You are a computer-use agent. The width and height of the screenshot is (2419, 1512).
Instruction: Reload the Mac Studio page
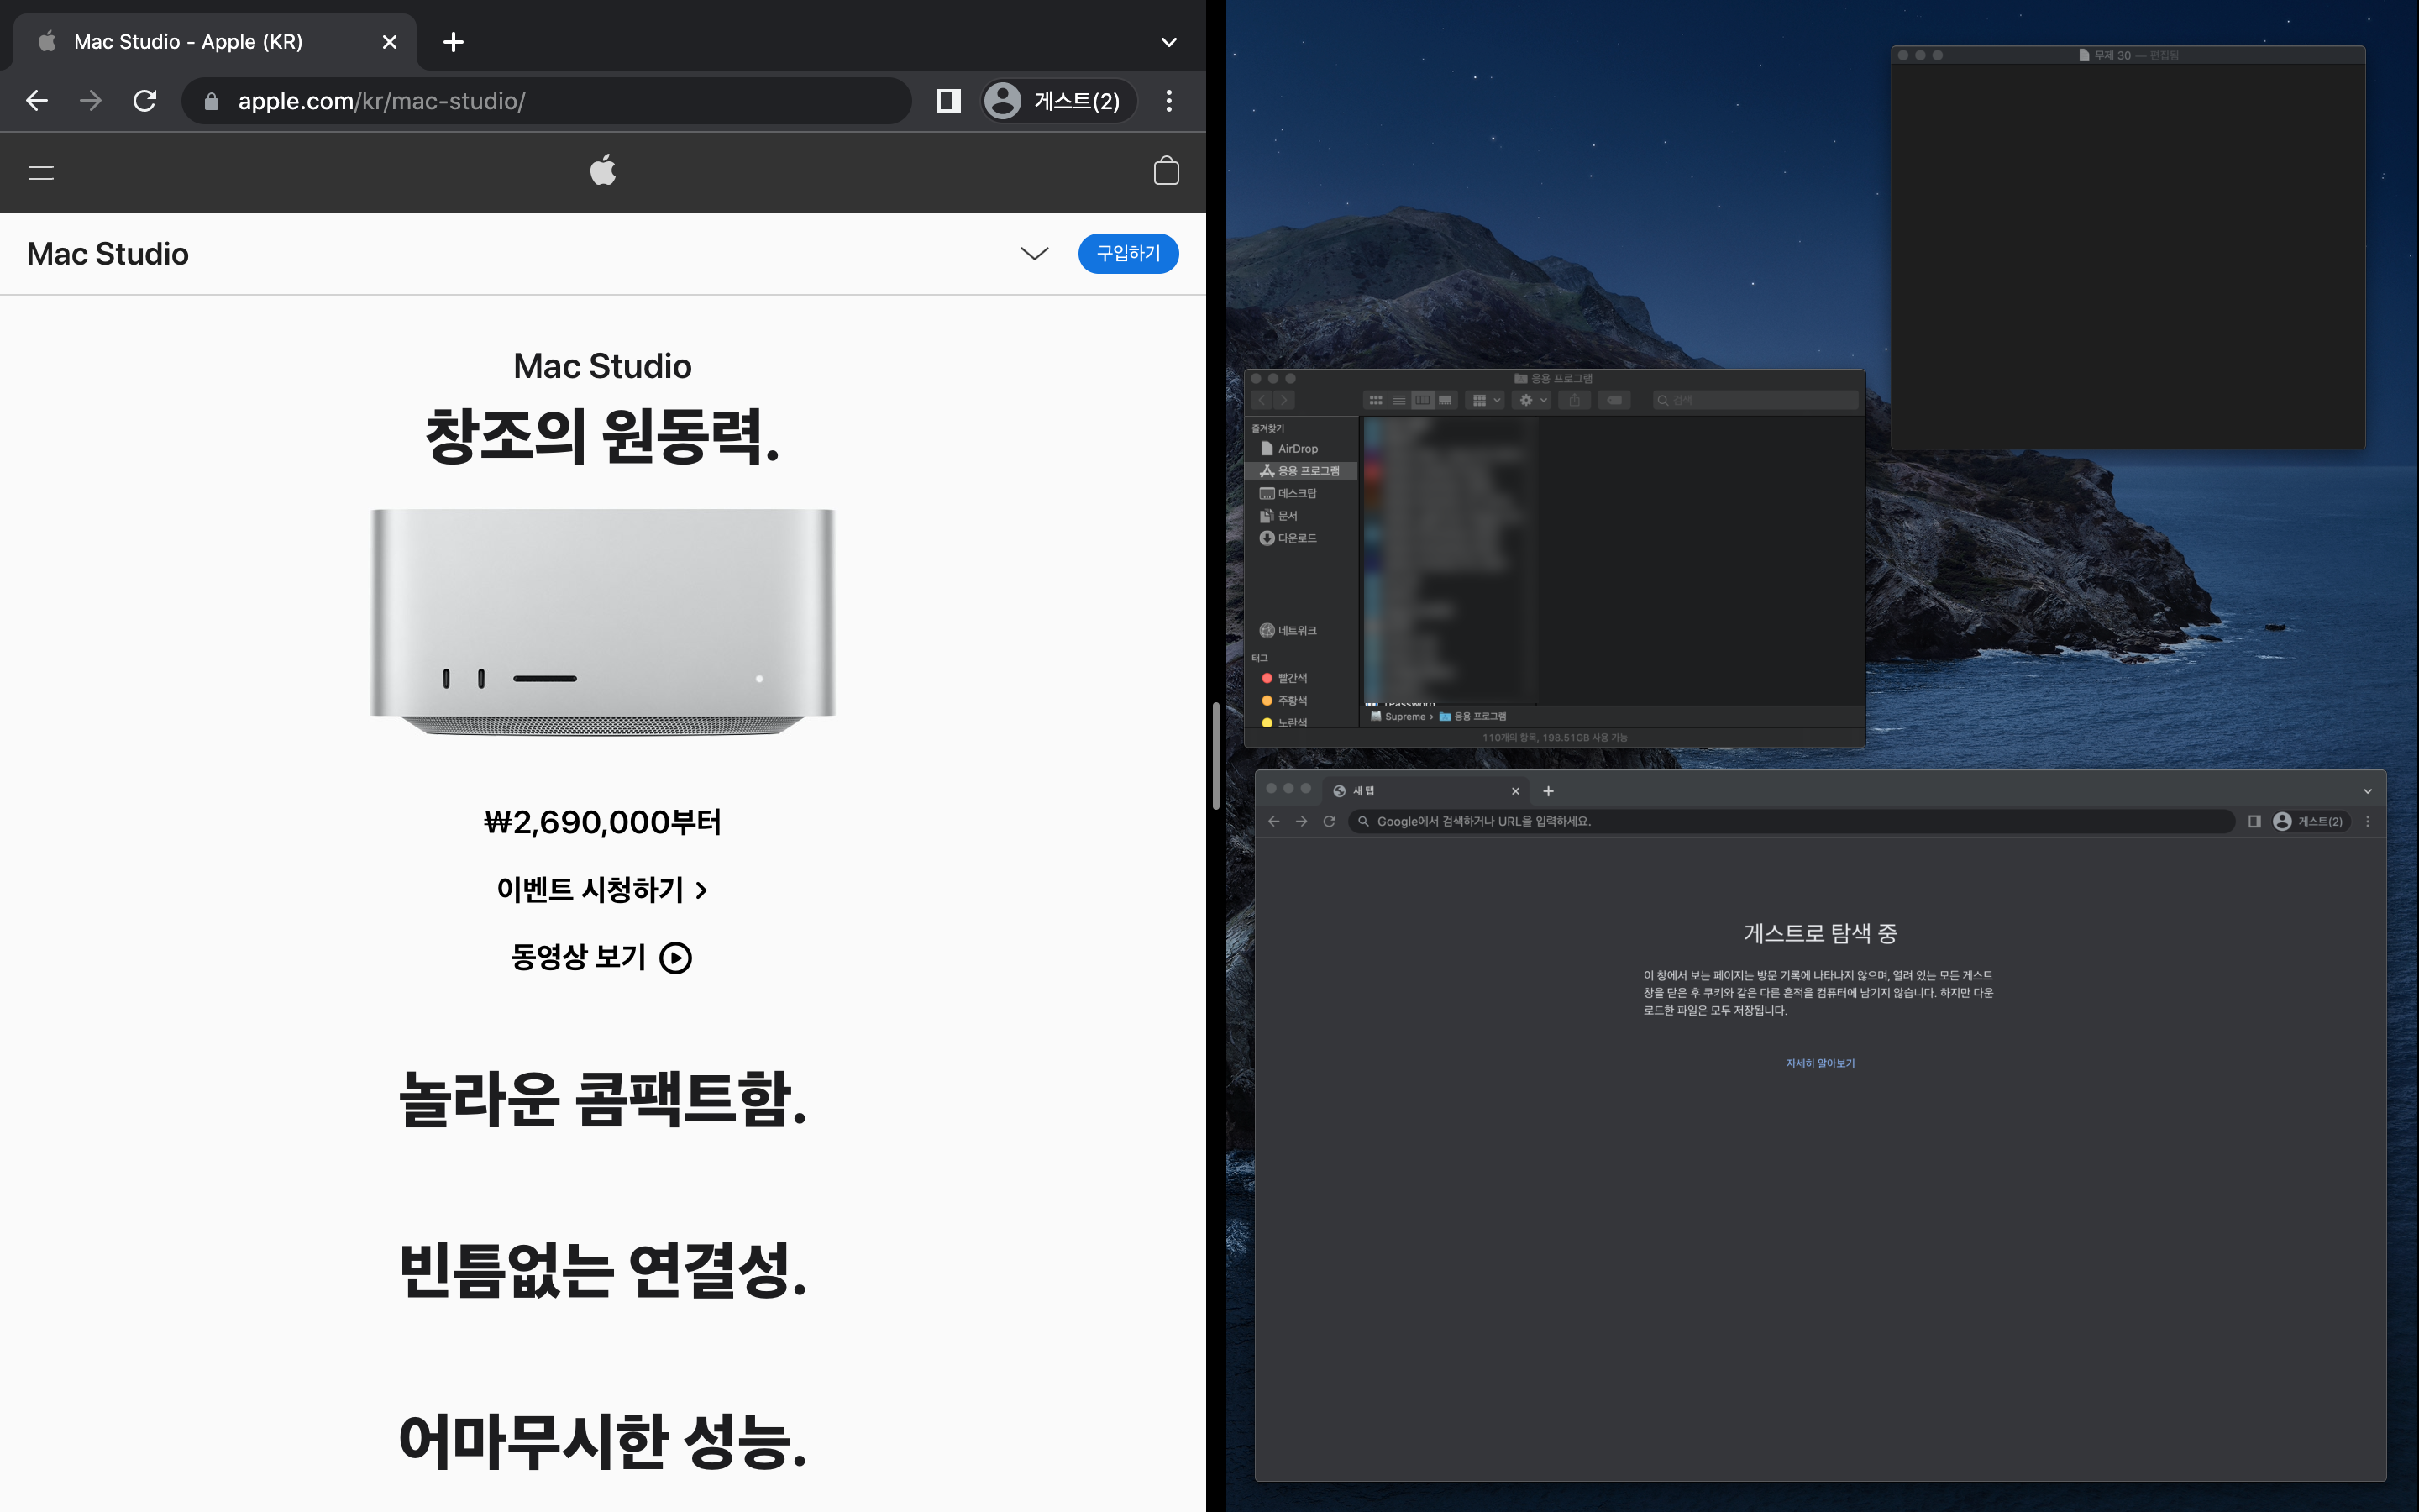(145, 101)
